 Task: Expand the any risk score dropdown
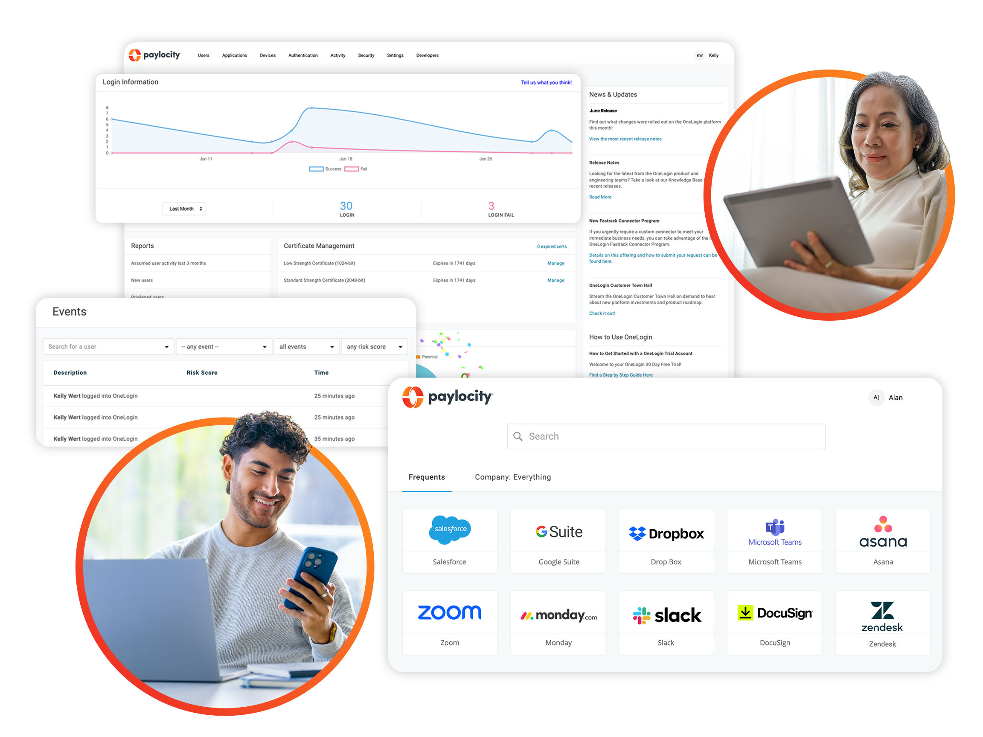click(x=375, y=346)
